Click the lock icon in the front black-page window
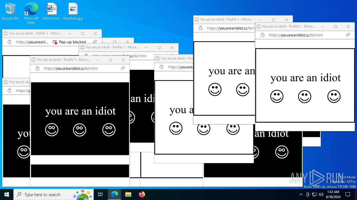 [37, 68]
